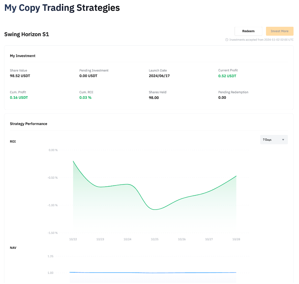Click the Pending Investment 0.00 USDT value
Screen dimensions: 299x284
point(88,76)
